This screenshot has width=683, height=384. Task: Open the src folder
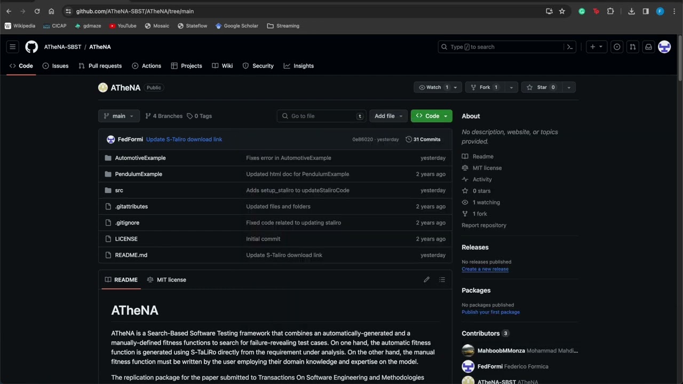point(119,190)
